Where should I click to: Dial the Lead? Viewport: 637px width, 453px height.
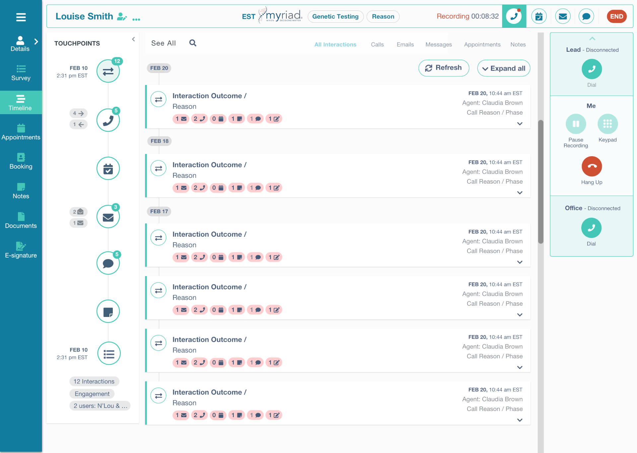pyautogui.click(x=592, y=69)
